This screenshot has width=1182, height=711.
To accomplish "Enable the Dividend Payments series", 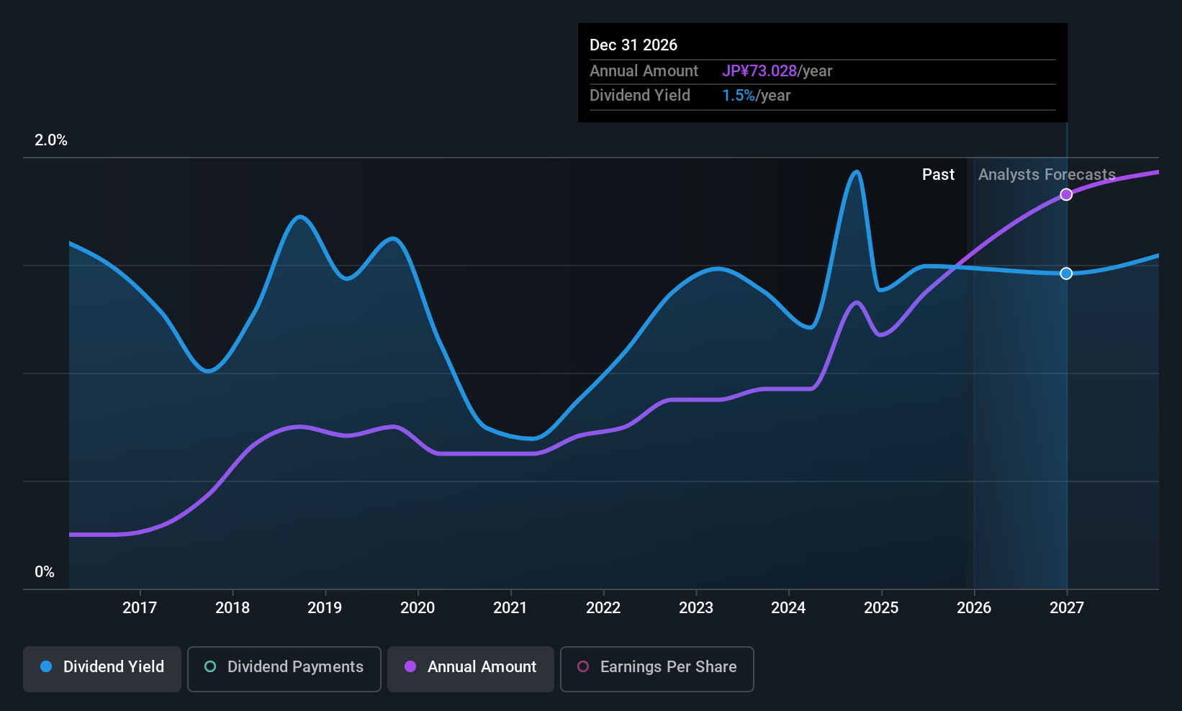I will pyautogui.click(x=284, y=669).
